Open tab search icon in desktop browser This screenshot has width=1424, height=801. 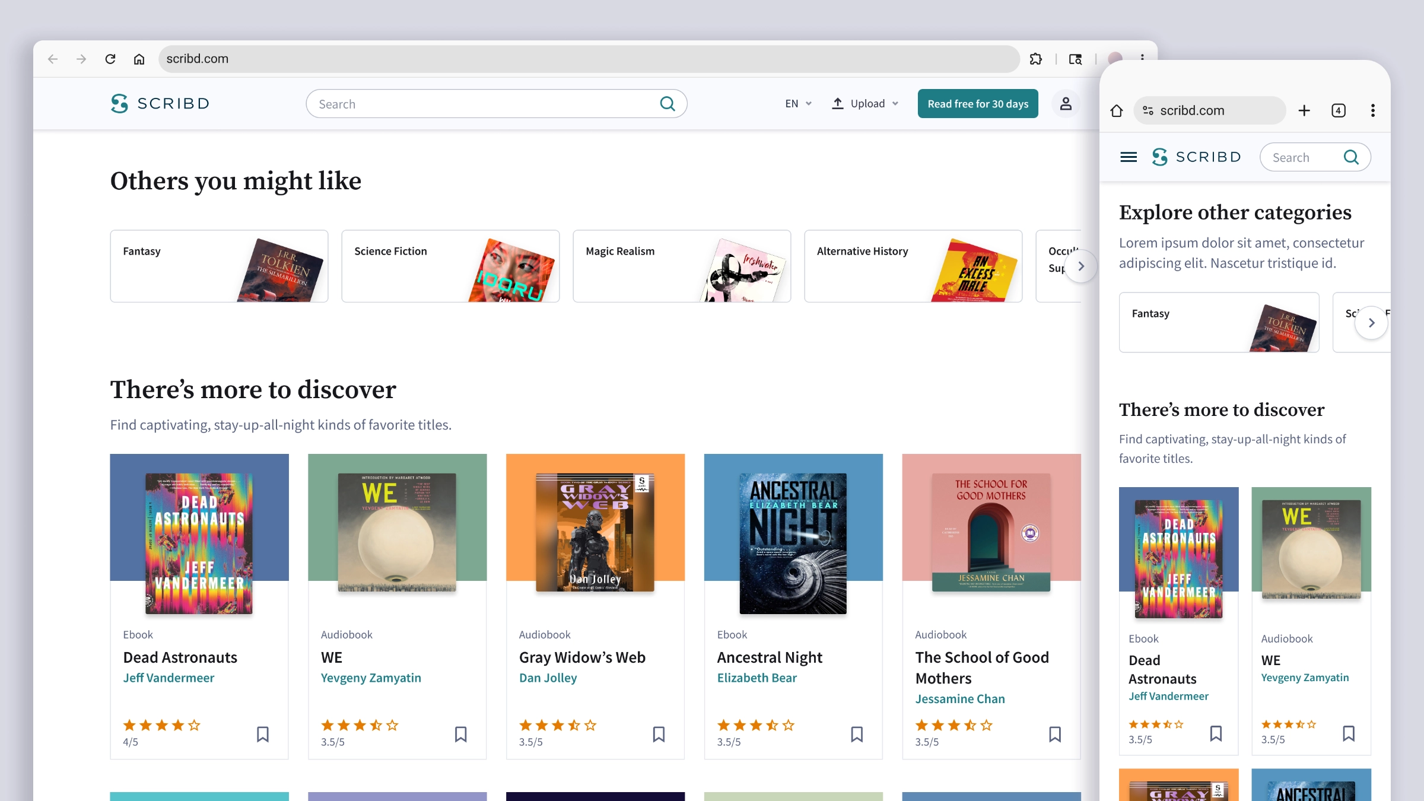1075,59
